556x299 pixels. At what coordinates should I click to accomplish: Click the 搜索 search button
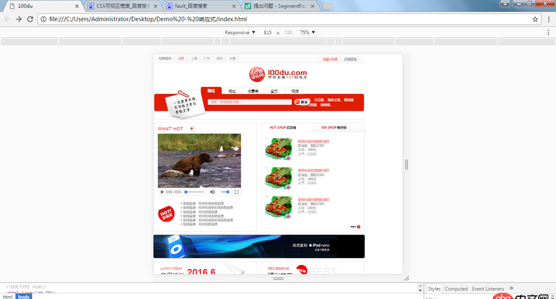click(302, 102)
